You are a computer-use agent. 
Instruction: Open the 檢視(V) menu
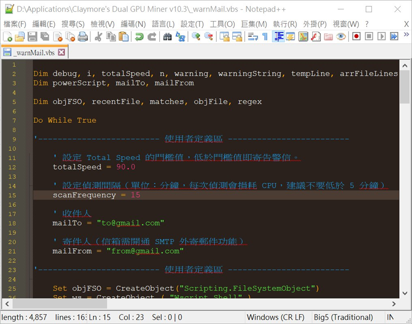[x=103, y=24]
